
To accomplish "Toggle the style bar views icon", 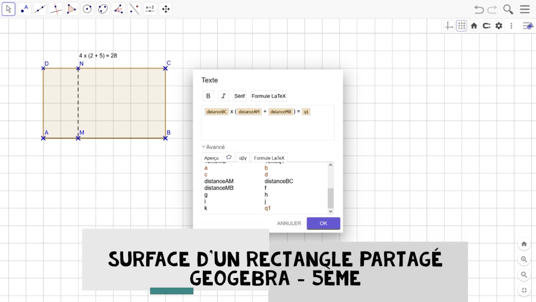I will pyautogui.click(x=527, y=26).
